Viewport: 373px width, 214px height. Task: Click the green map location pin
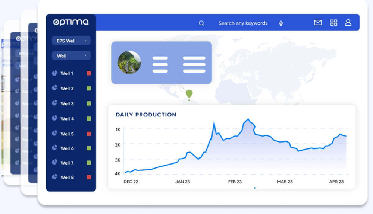[x=189, y=94]
